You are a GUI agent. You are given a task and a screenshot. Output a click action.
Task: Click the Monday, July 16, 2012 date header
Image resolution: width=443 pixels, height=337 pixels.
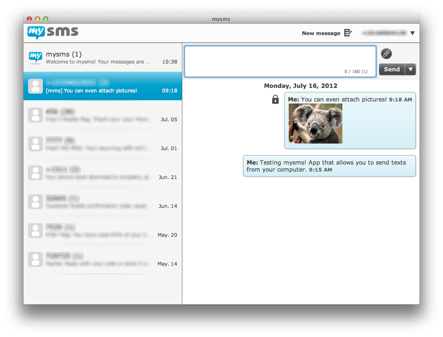301,86
